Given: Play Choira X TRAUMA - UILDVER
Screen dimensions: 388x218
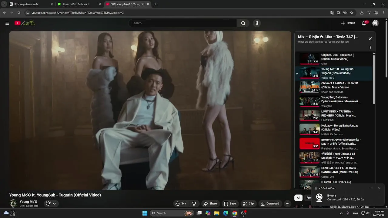Looking at the screenshot, I should tap(333, 87).
